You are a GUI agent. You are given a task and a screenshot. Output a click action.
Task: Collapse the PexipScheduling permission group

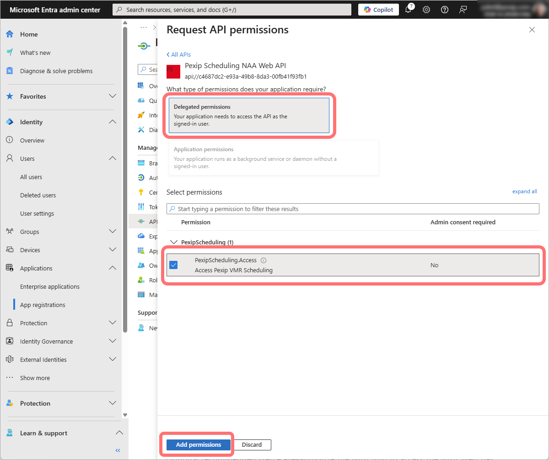coord(173,242)
